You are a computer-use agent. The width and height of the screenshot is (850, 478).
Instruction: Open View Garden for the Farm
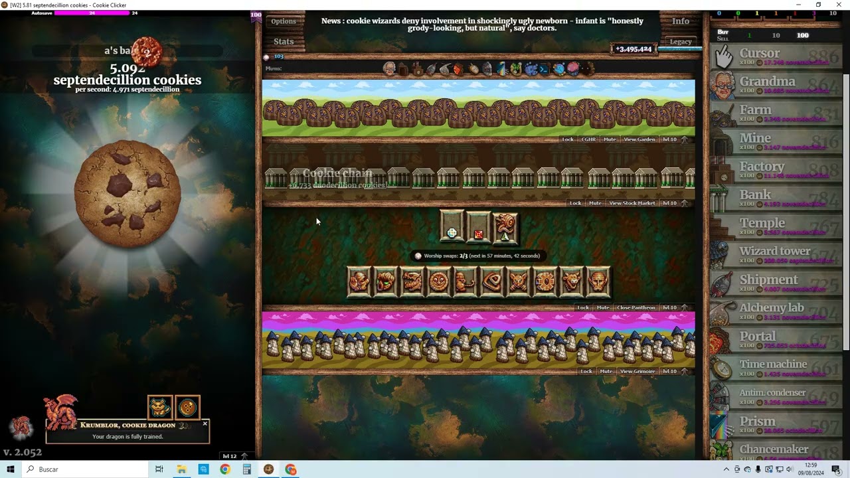(639, 139)
